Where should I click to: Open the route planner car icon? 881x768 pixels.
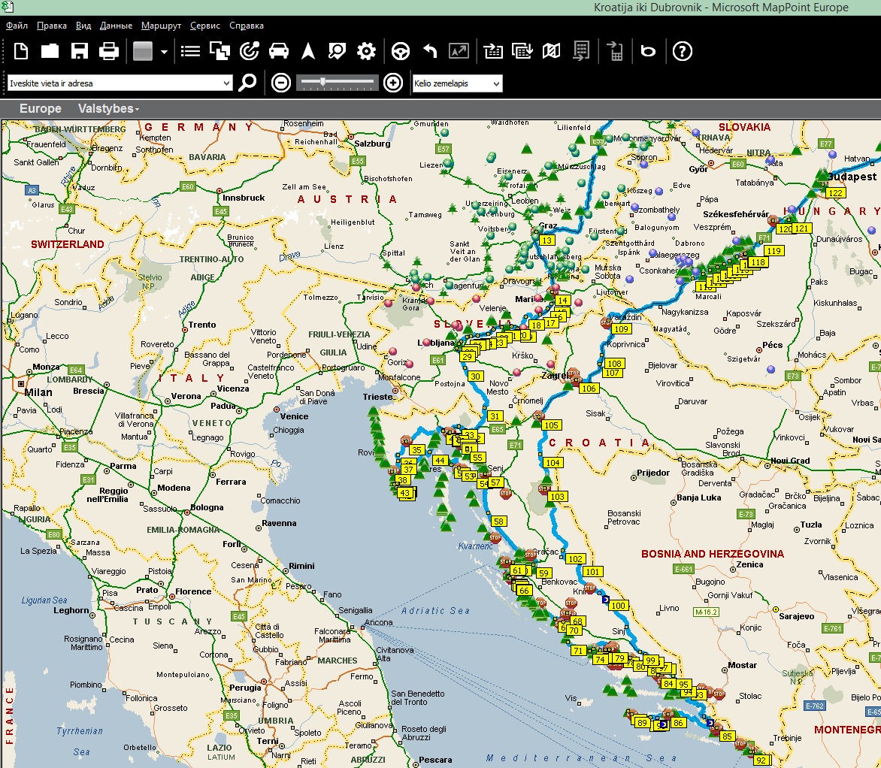(279, 51)
